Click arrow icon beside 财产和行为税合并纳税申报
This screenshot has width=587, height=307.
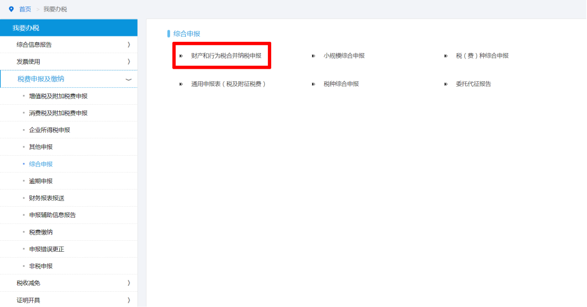[x=181, y=56]
